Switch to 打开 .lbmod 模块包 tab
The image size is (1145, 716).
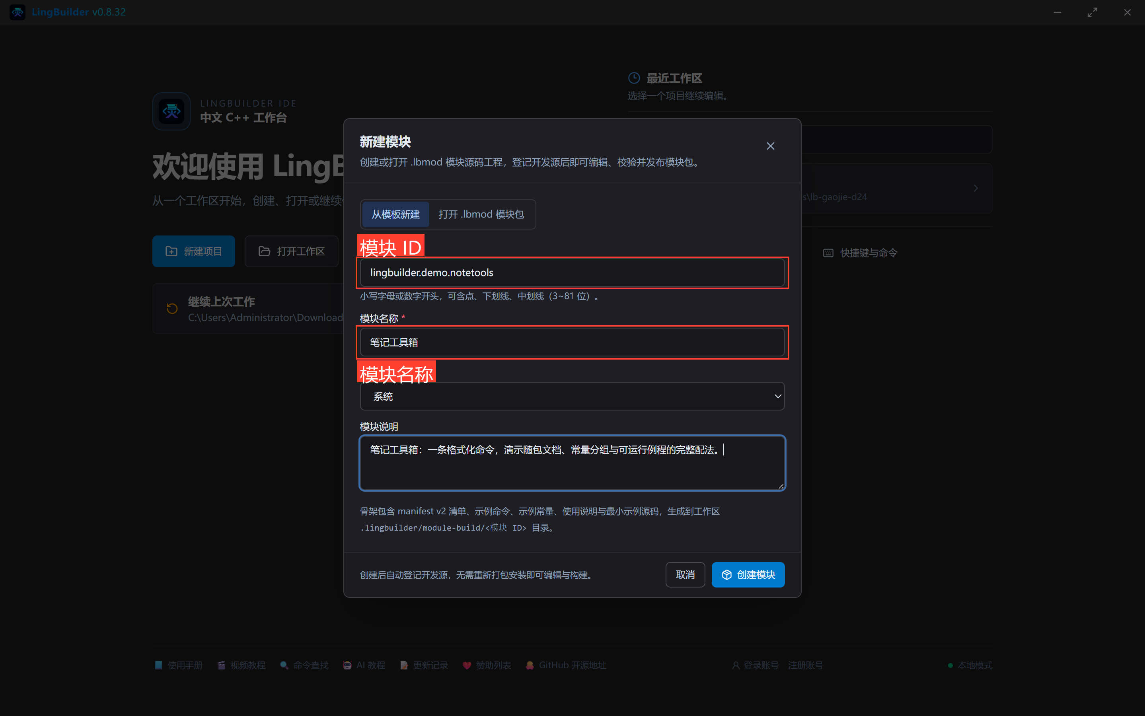[x=481, y=214]
